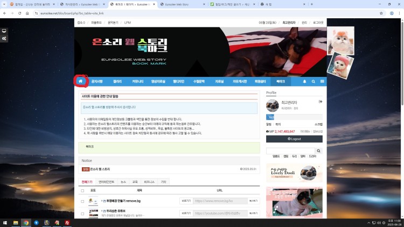Click the sign-out arrow icon in Profile
Image resolution: width=404 pixels, height=227 pixels.
pyautogui.click(x=320, y=101)
